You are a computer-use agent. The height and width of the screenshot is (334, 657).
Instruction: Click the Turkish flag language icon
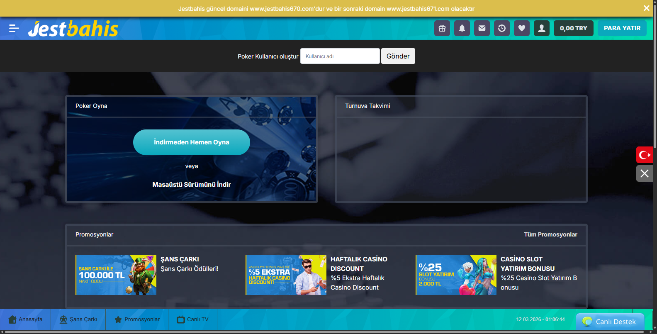point(645,155)
